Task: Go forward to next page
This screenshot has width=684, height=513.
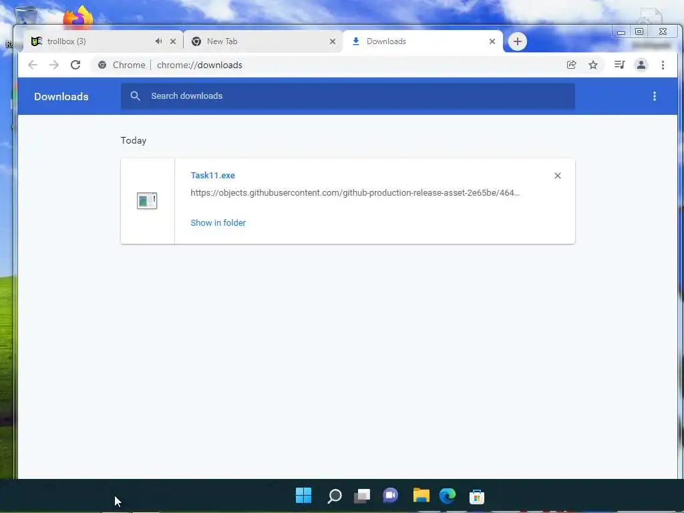Action: pos(54,65)
